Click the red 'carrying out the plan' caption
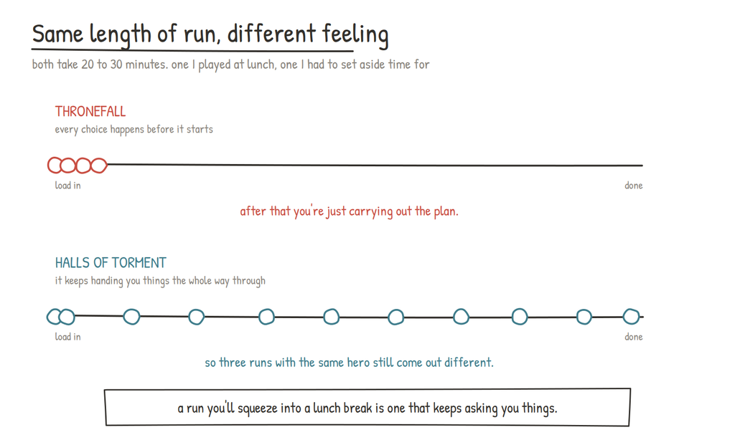 coord(350,211)
